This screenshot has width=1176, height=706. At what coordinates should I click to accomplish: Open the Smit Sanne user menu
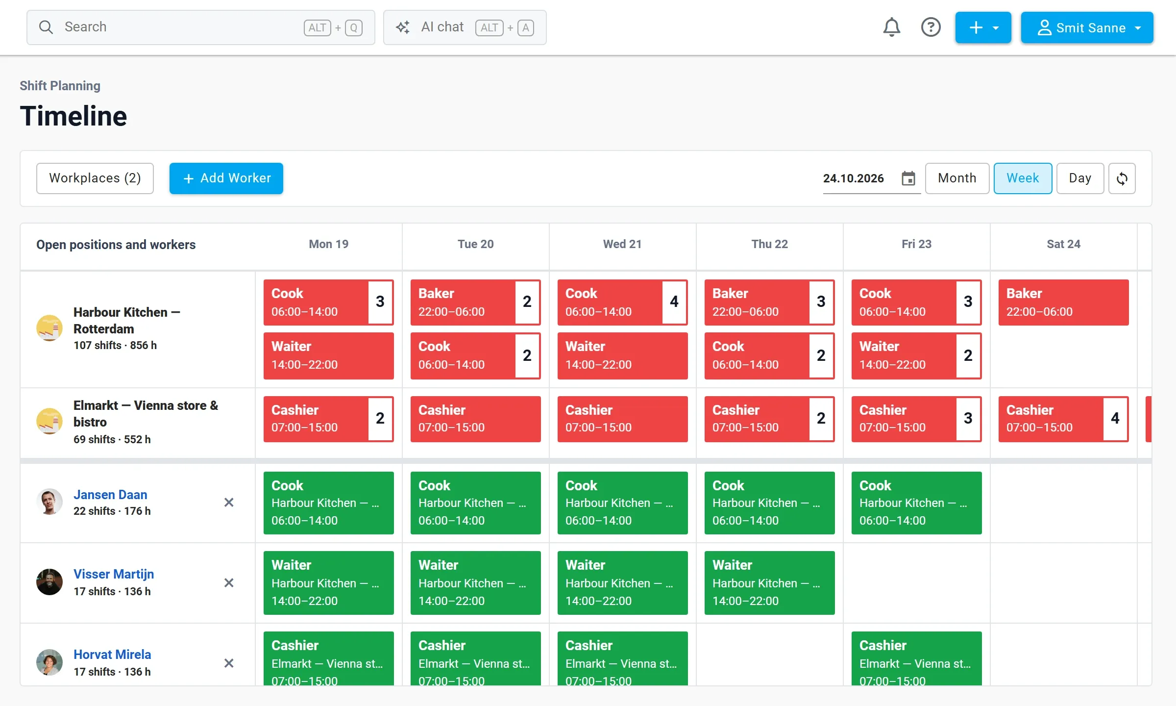point(1087,27)
